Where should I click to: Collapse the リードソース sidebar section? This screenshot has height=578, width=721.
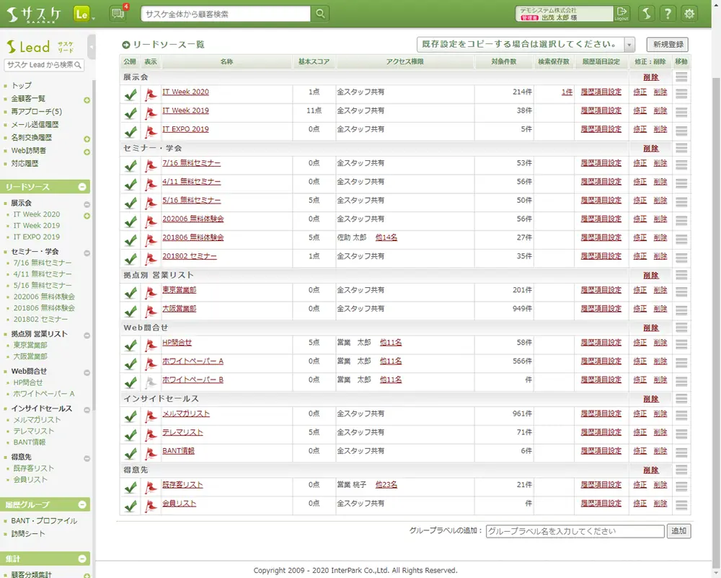(x=83, y=187)
